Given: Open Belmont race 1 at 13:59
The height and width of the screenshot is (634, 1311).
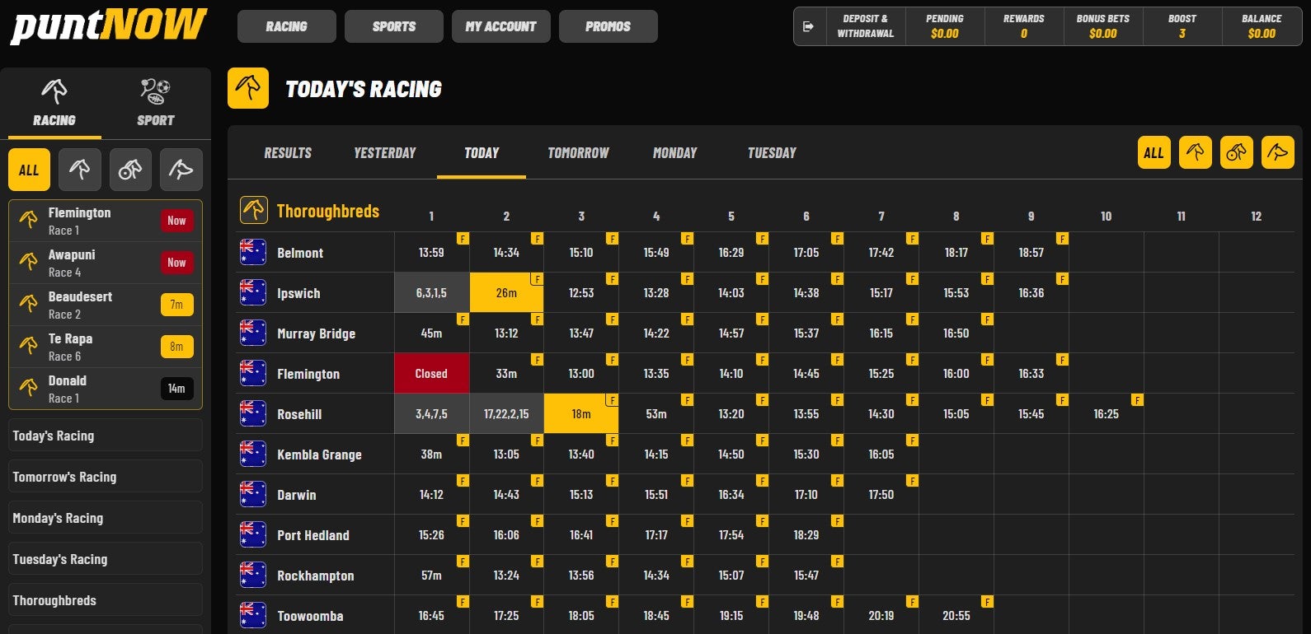Looking at the screenshot, I should tap(431, 252).
